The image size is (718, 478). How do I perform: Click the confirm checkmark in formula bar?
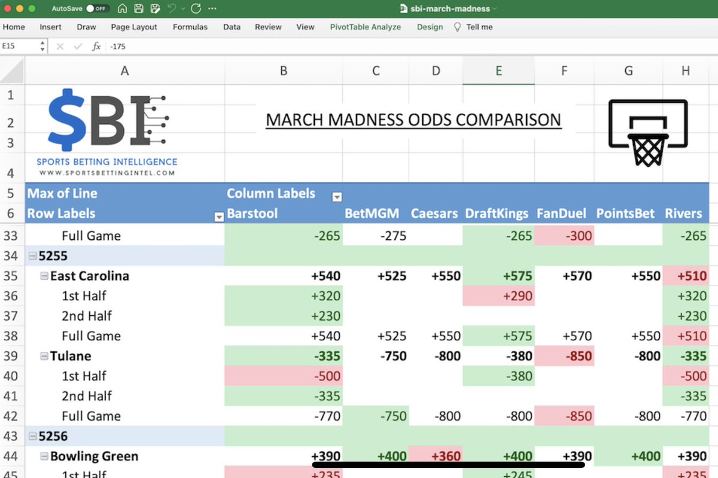pyautogui.click(x=77, y=46)
